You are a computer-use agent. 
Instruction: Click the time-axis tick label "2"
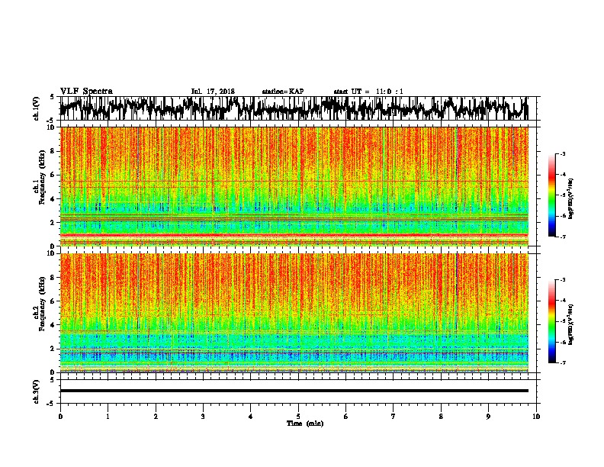click(156, 416)
